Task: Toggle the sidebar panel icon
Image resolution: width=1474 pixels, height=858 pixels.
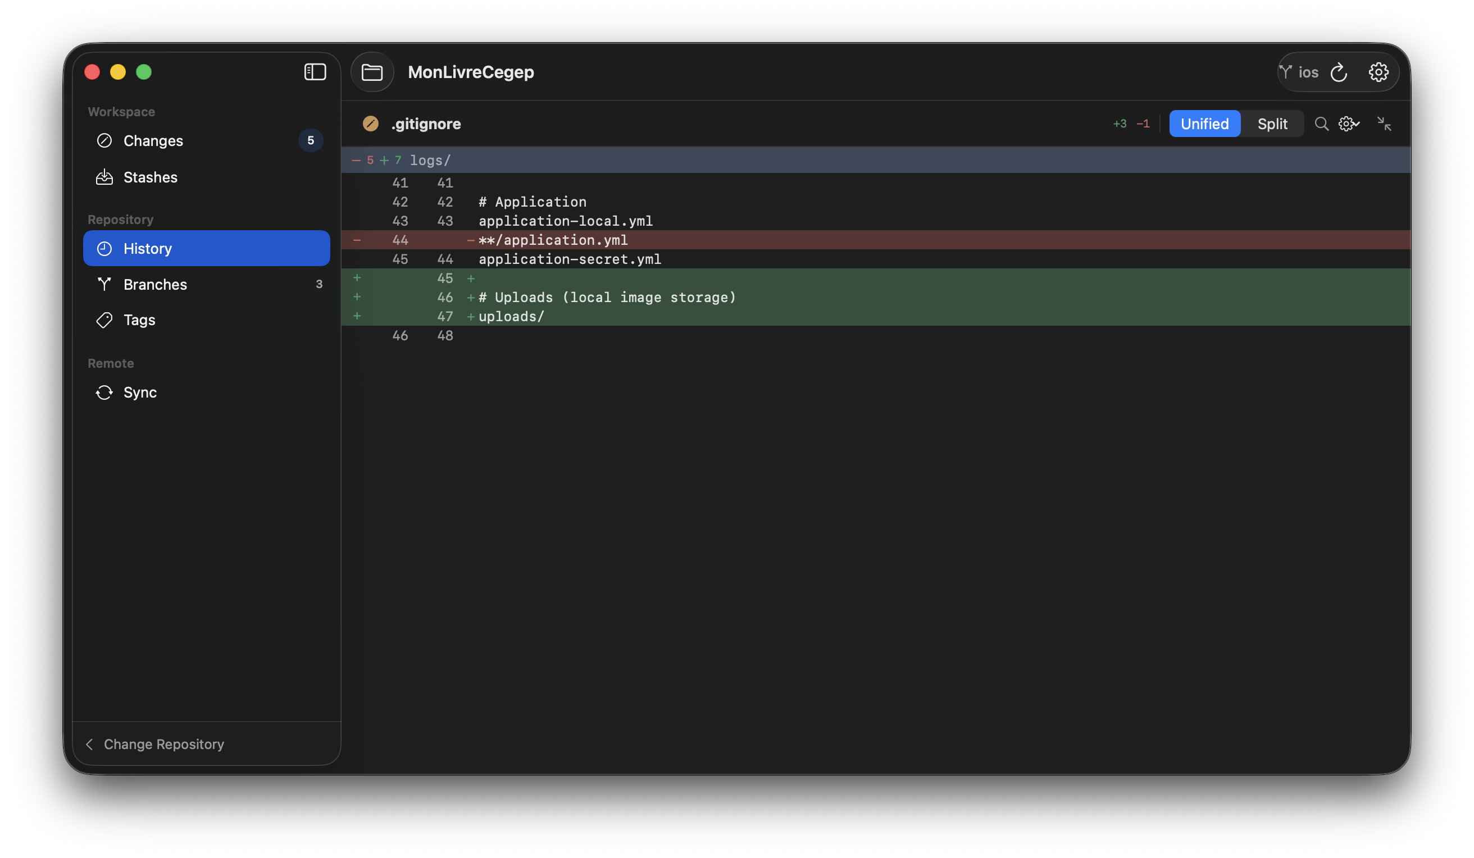Action: [315, 72]
